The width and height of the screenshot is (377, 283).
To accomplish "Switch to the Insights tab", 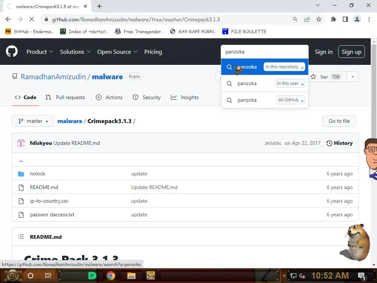I will 185,97.
